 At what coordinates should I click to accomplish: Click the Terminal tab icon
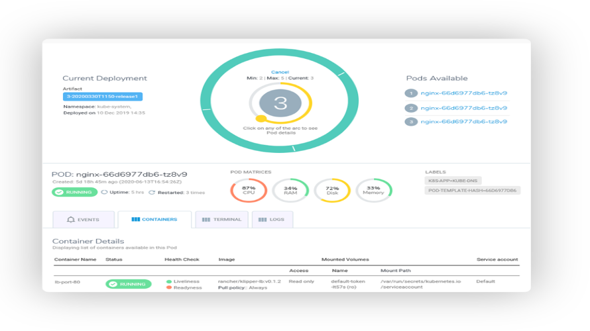206,220
